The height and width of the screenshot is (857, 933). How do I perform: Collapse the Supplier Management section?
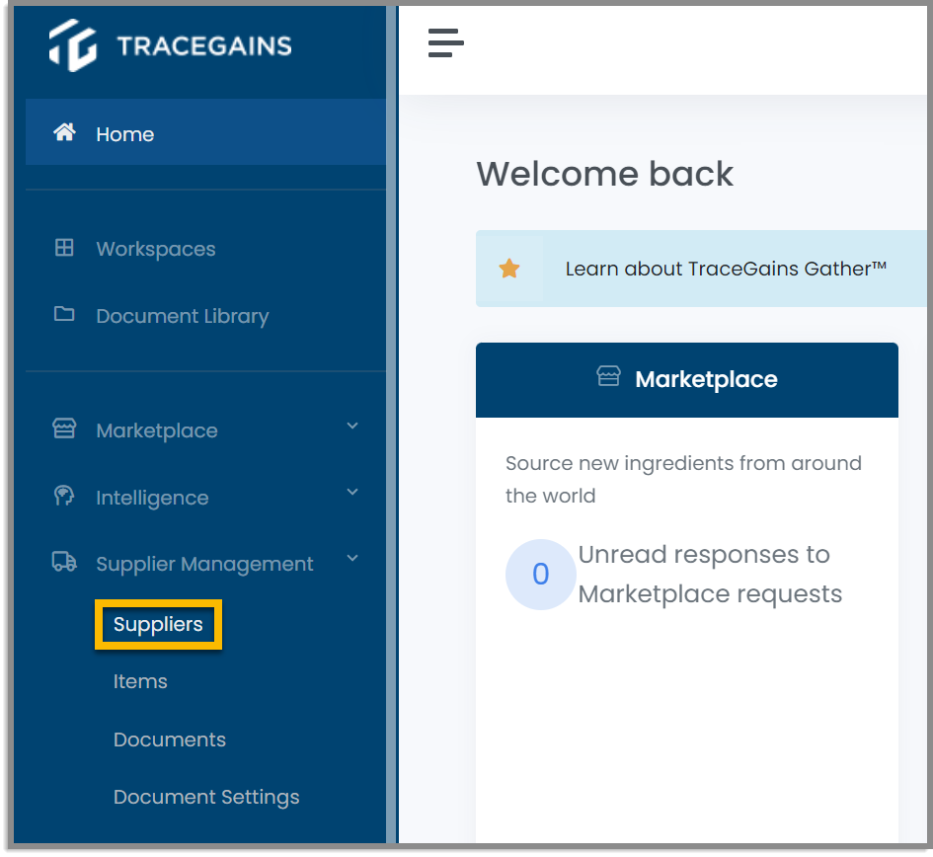(x=352, y=558)
